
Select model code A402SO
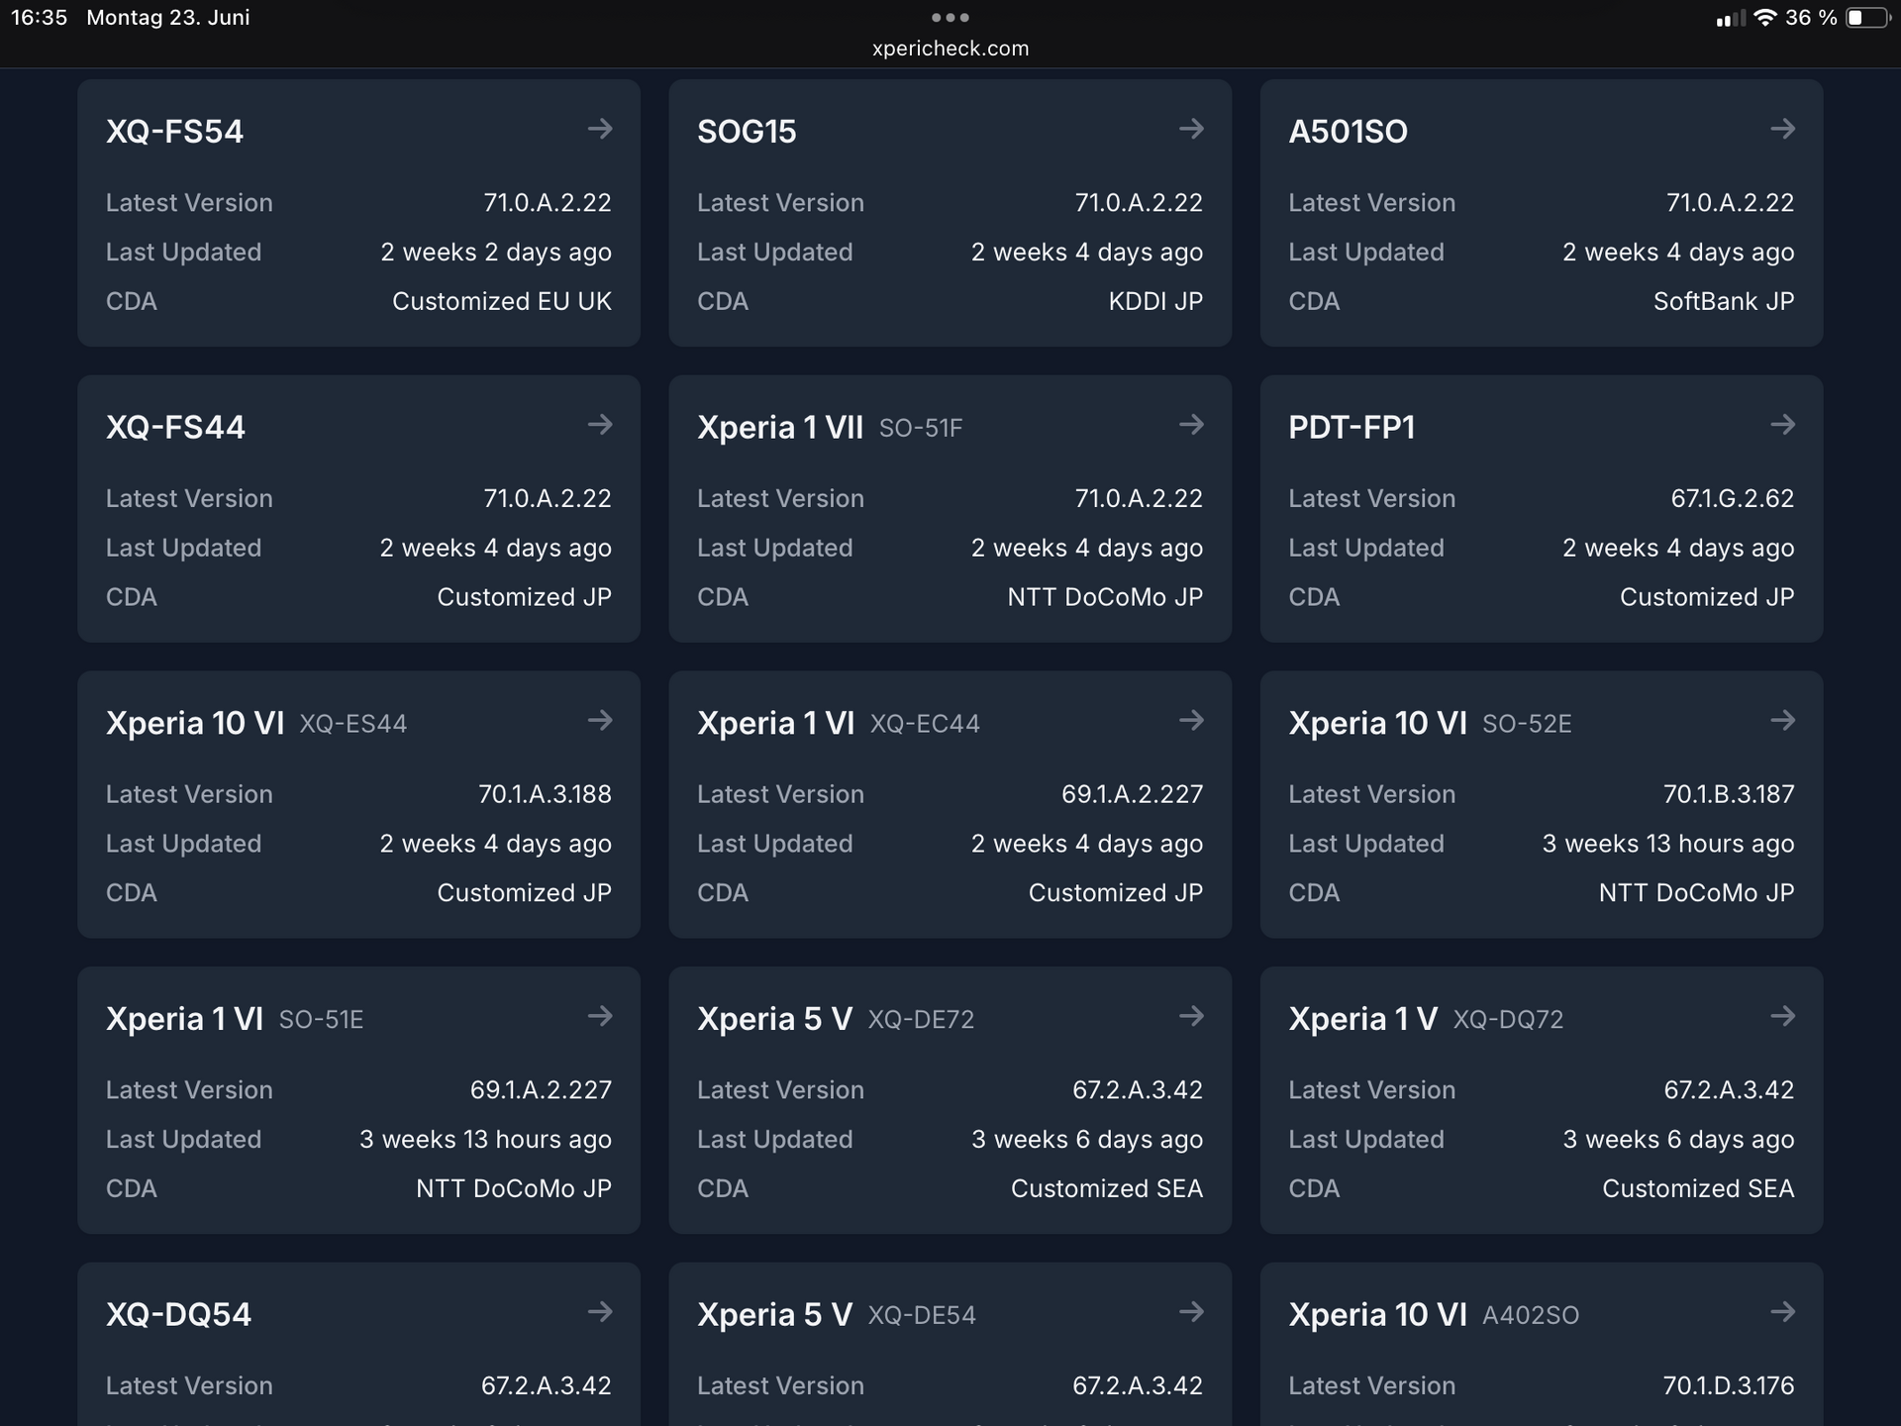[x=1531, y=1316]
